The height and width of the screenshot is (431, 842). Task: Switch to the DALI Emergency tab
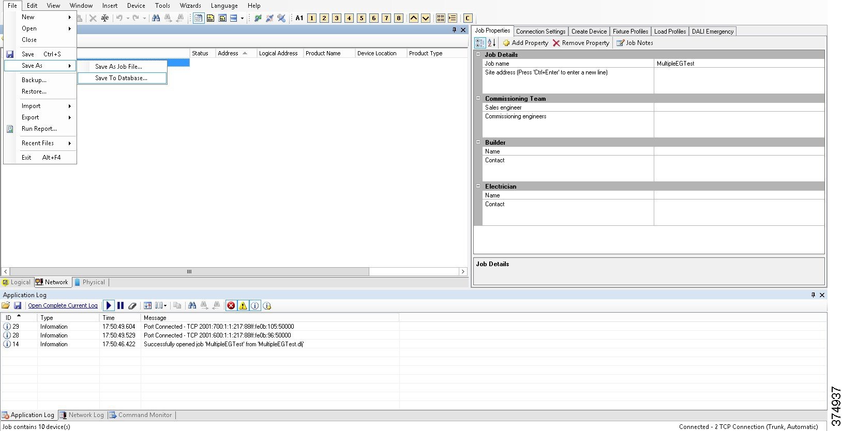[x=713, y=32]
